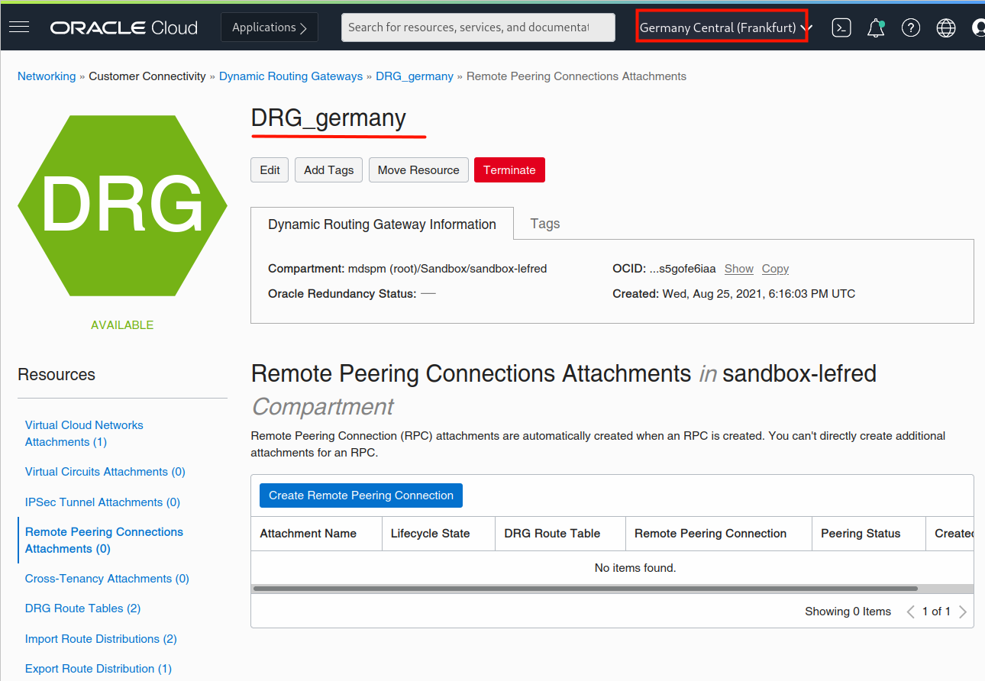Screen dimensions: 985x681
Task: Copy the OCID to clipboard
Action: [775, 269]
